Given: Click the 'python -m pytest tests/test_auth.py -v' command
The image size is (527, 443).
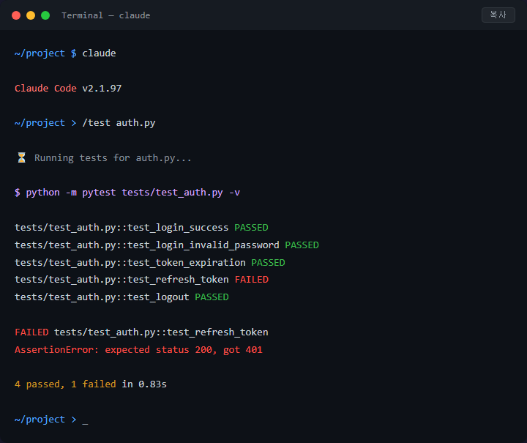Looking at the screenshot, I should point(133,193).
